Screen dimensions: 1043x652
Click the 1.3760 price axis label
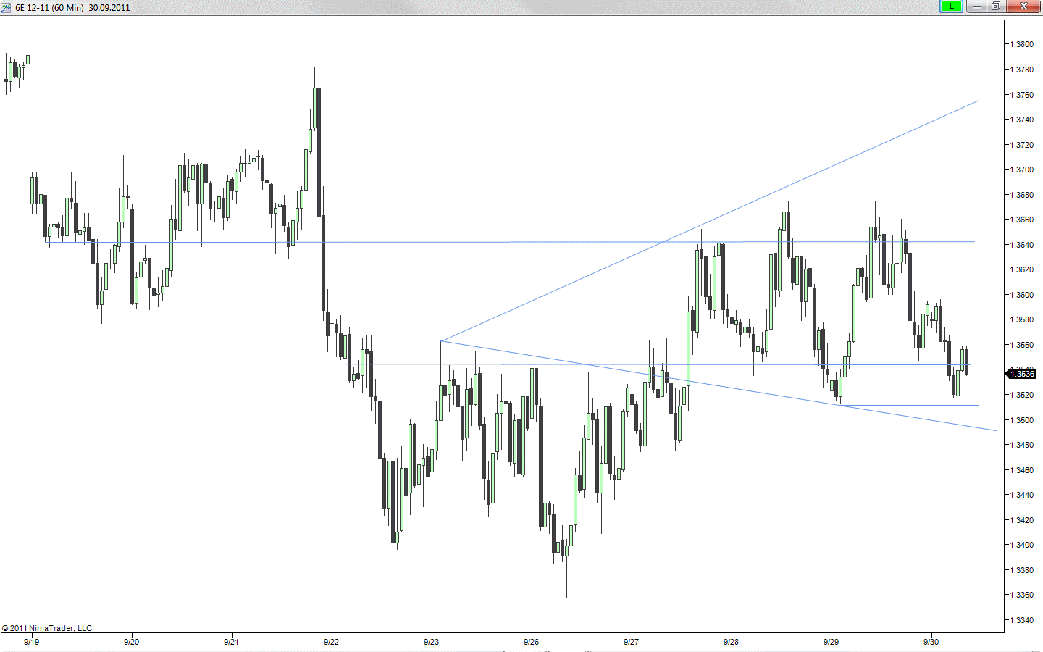click(x=1022, y=95)
